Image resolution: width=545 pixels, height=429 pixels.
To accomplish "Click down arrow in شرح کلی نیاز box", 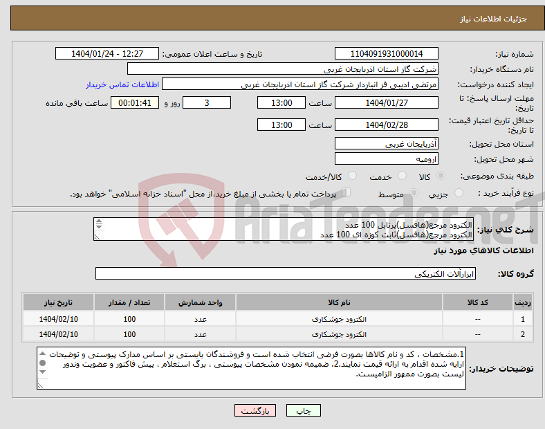I will coord(99,227).
